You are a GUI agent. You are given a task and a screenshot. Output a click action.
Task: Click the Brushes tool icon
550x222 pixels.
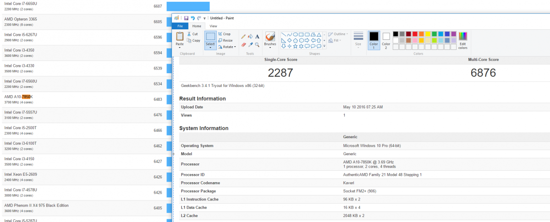tap(270, 36)
